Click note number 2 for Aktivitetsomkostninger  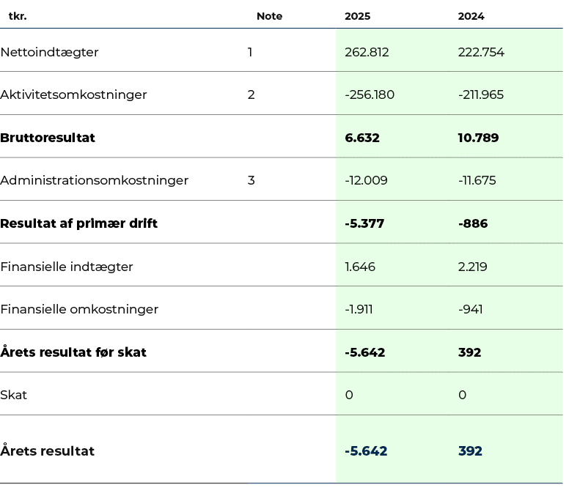click(x=251, y=94)
